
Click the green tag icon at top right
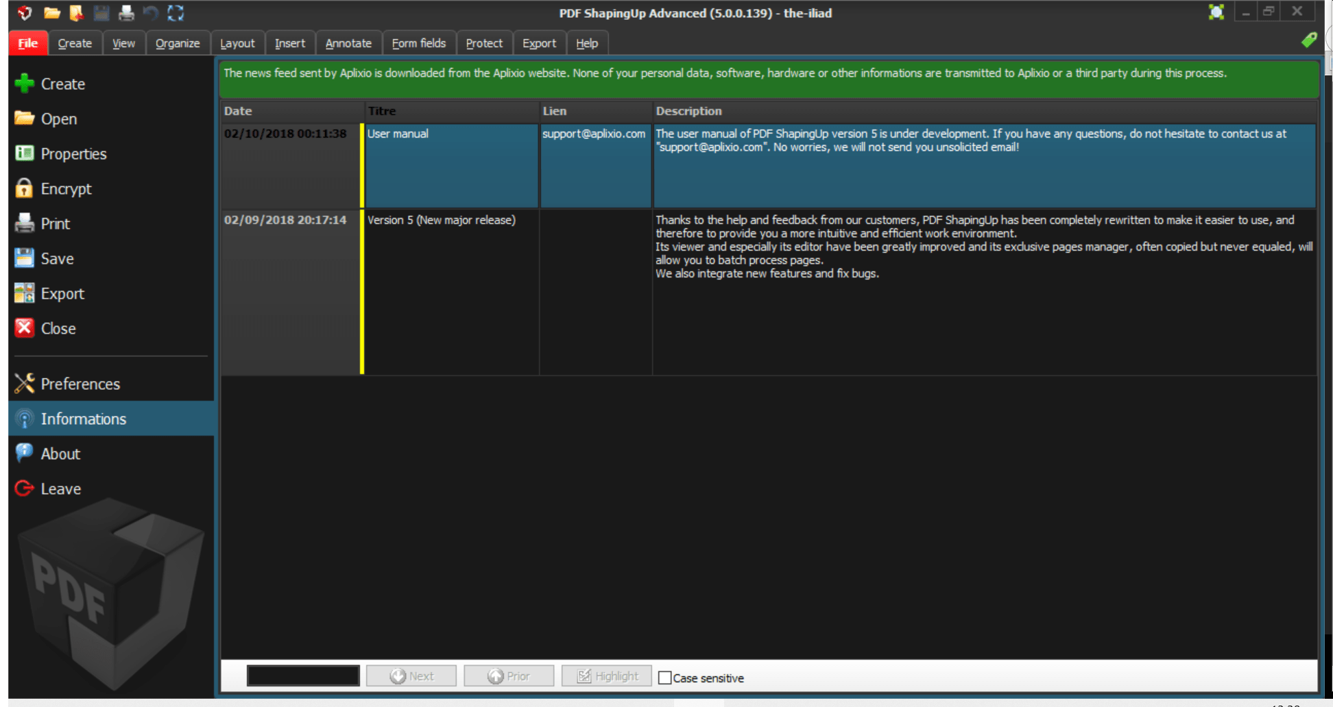click(x=1309, y=40)
